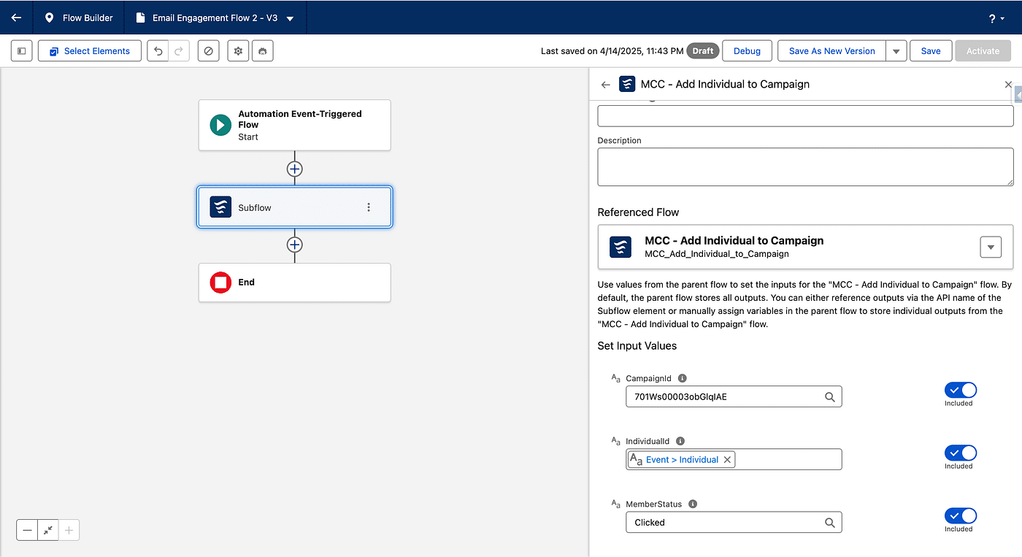Add element after Start node
The height and width of the screenshot is (557, 1022).
[294, 169]
